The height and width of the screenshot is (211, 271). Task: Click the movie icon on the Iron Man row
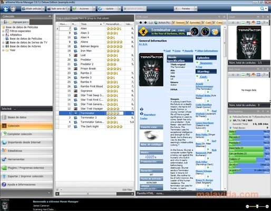pos(75,51)
